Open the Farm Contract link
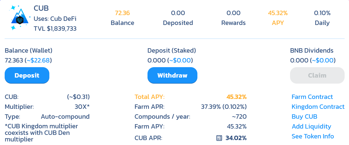The image size is (349, 145). (312, 97)
